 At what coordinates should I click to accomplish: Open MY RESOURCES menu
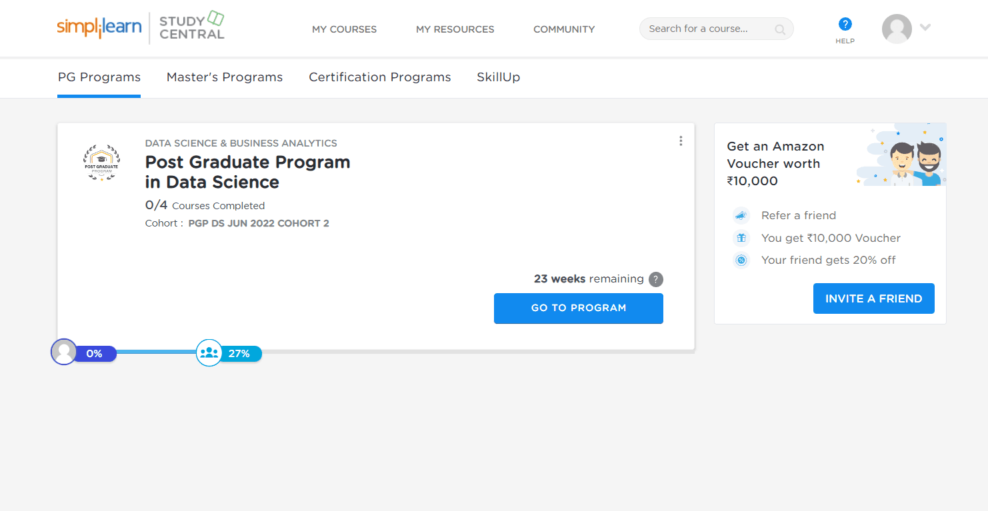[455, 29]
